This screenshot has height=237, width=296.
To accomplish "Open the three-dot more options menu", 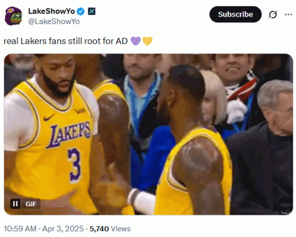I will coord(288,14).
